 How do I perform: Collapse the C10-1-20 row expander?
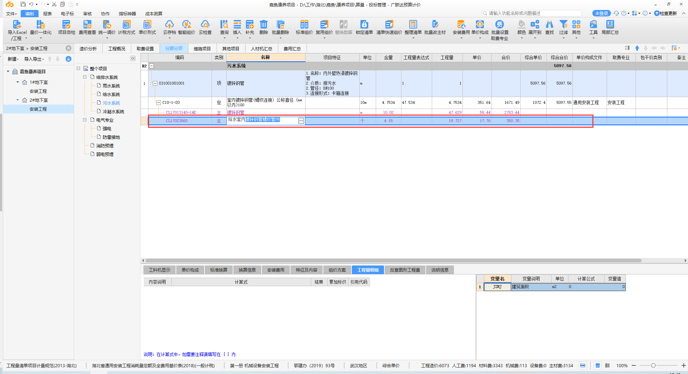pos(158,102)
